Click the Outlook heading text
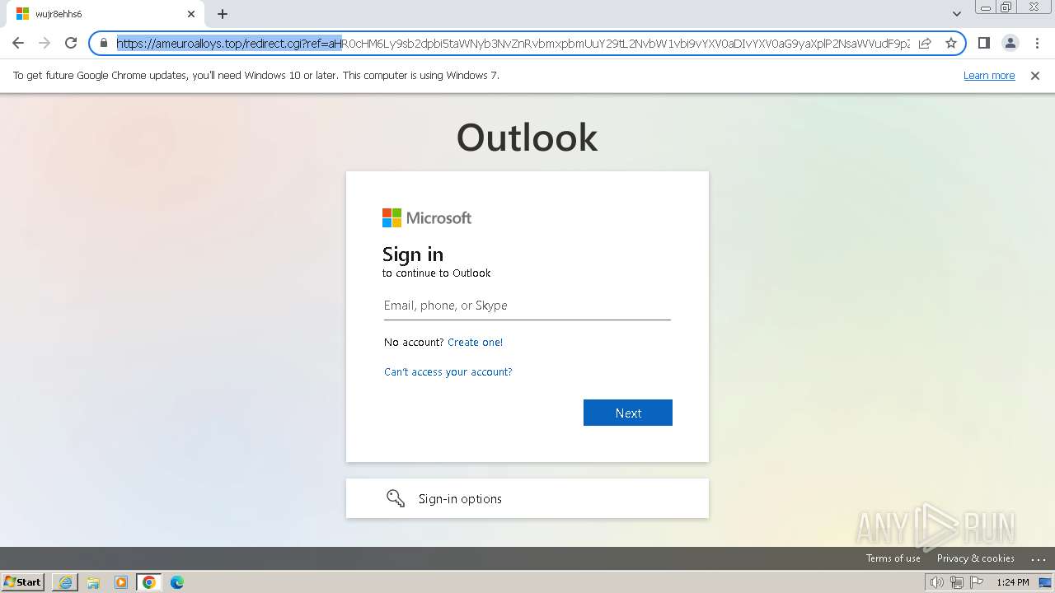The width and height of the screenshot is (1055, 593). pos(527,138)
